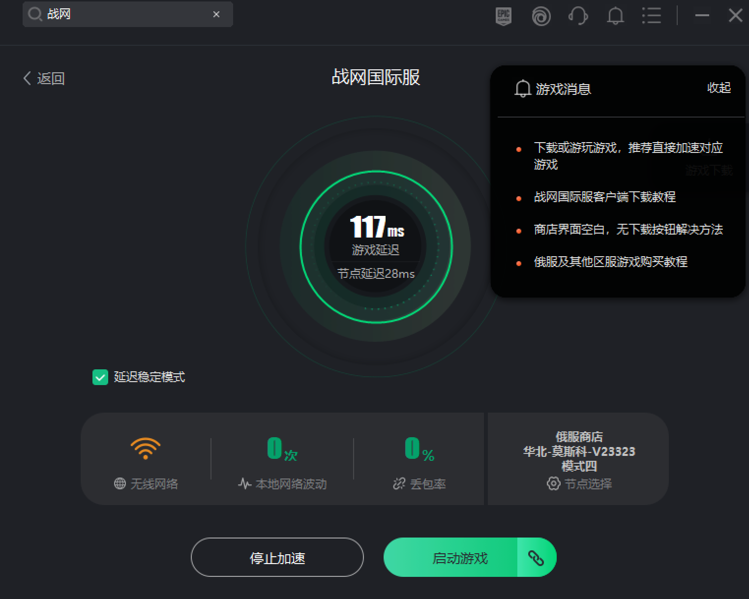Click the magnifier search icon

tap(35, 14)
